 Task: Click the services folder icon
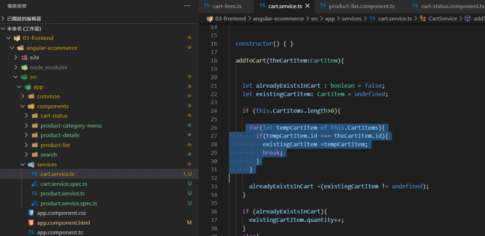[x=31, y=164]
